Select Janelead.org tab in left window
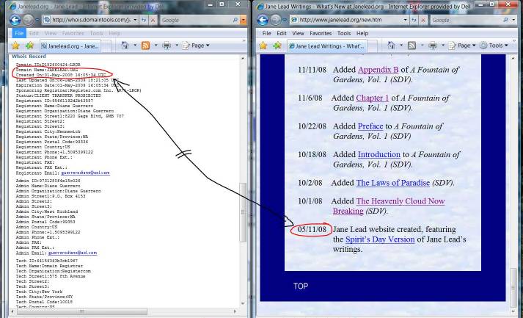Viewport: 523px width, 318px height. (70, 46)
